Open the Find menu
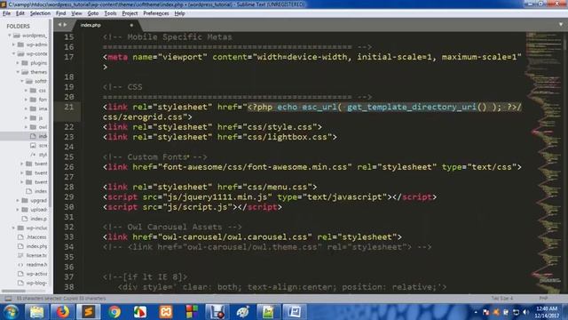 tap(60, 13)
